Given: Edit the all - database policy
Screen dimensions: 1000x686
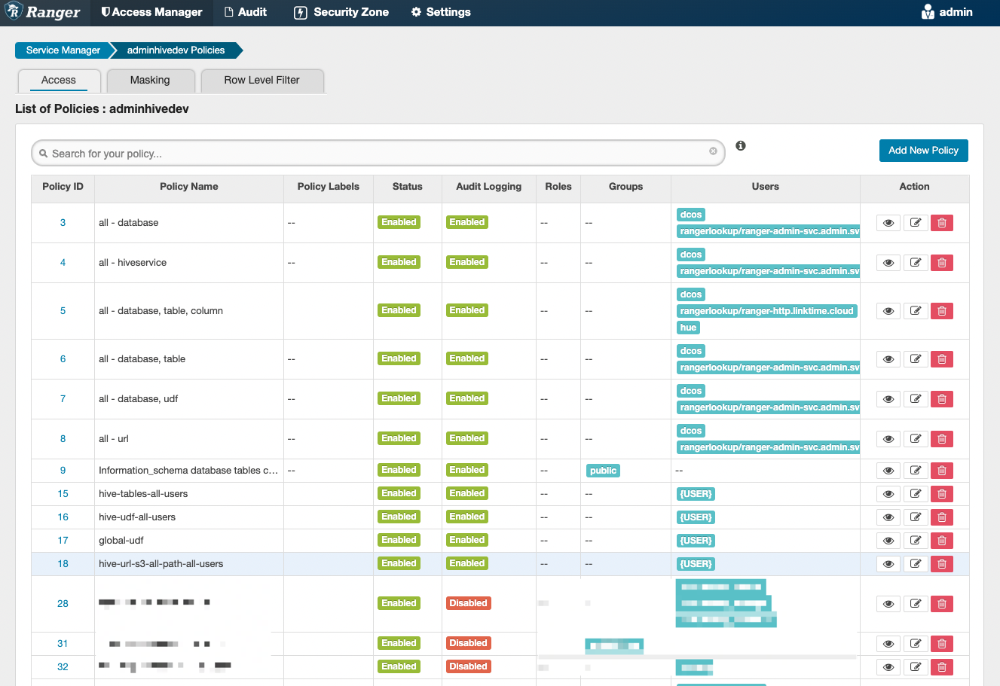Looking at the screenshot, I should (x=916, y=223).
